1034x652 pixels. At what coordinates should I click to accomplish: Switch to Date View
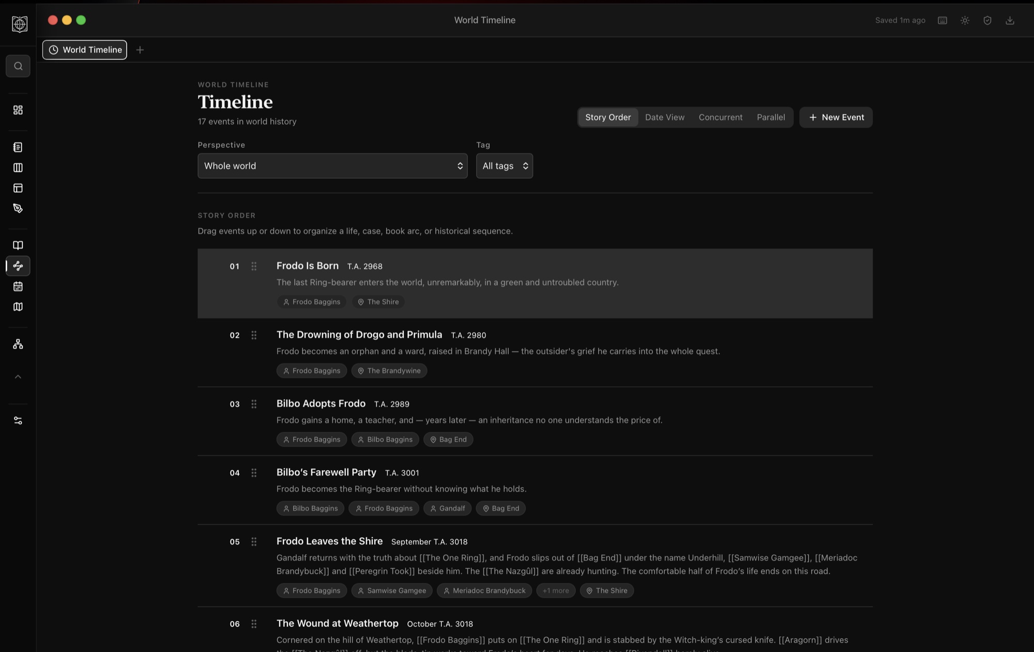665,117
